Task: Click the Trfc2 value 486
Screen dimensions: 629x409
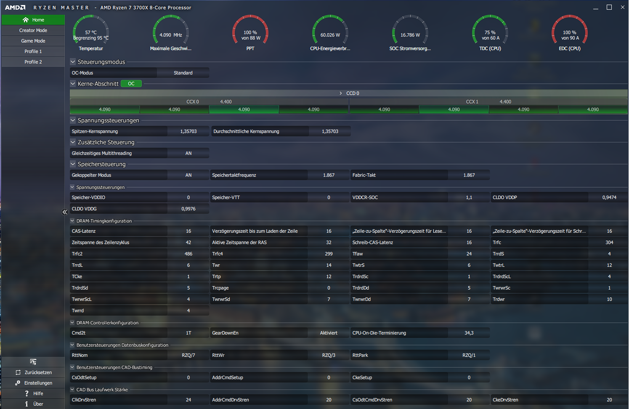Action: [188, 254]
